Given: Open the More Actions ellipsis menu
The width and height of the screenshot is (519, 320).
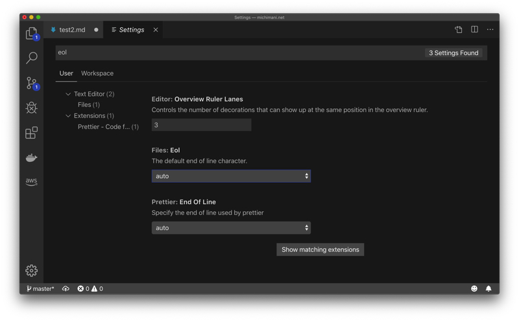Looking at the screenshot, I should pos(490,29).
